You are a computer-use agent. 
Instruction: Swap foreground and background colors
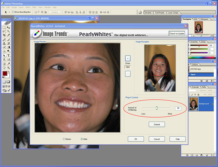(x=8, y=72)
